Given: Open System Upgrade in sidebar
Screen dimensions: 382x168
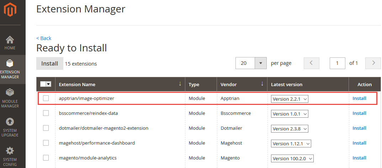Looking at the screenshot, I should 10,127.
